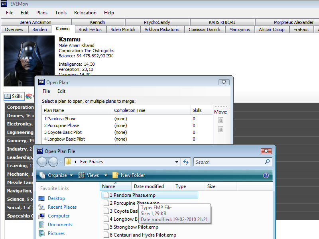Screen dimensions: 319x239
Task: Expand the Drones skill group
Action: (20, 116)
